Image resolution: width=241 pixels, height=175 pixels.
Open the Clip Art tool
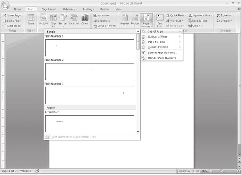tap(53, 20)
